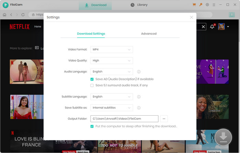Click the forward navigation arrow

coord(17,15)
